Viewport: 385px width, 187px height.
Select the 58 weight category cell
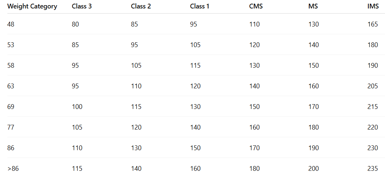[11, 66]
